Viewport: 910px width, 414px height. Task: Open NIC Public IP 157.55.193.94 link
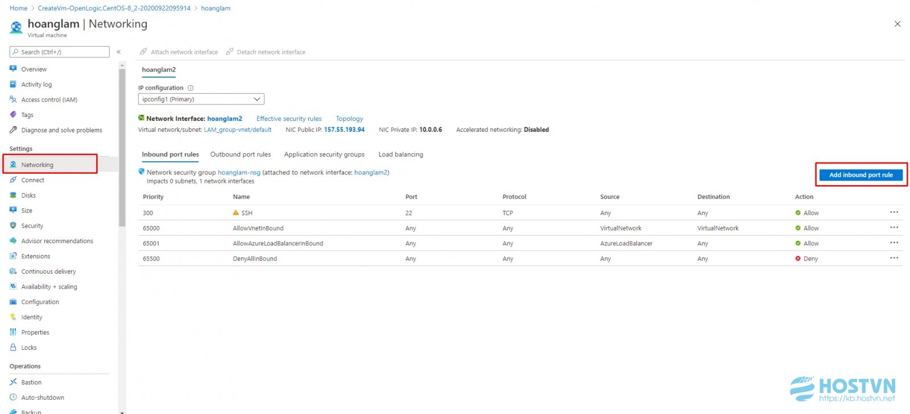click(344, 130)
